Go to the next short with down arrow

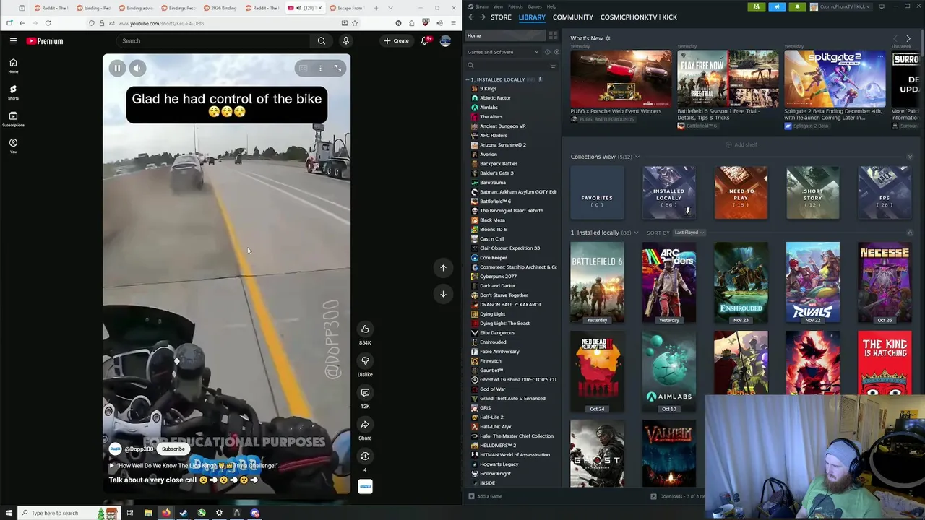click(443, 294)
